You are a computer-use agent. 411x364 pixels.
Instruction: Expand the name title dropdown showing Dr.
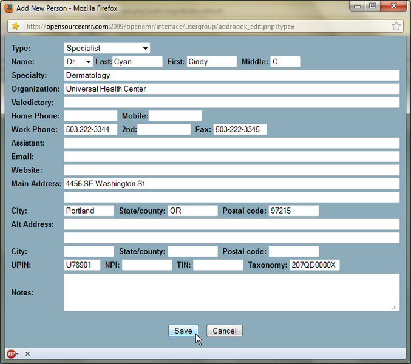click(78, 62)
